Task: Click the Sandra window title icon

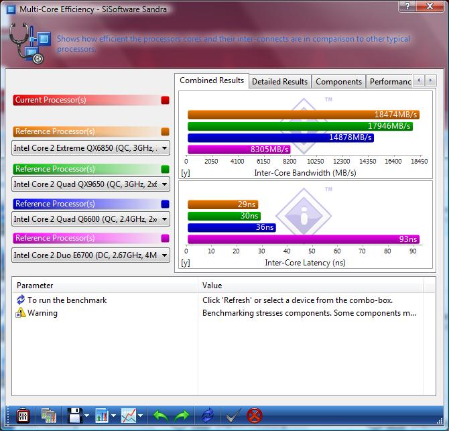Action: click(x=11, y=9)
